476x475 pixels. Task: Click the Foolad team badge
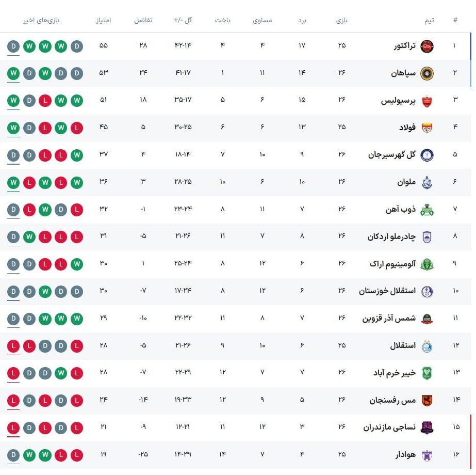pos(426,128)
